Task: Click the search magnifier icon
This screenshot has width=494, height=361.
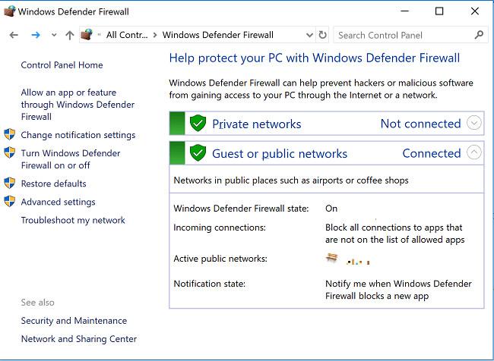Action: (x=479, y=35)
